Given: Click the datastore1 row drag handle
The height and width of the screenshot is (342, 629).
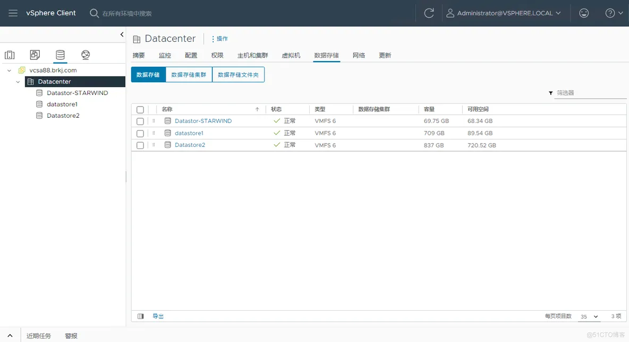Looking at the screenshot, I should point(154,133).
